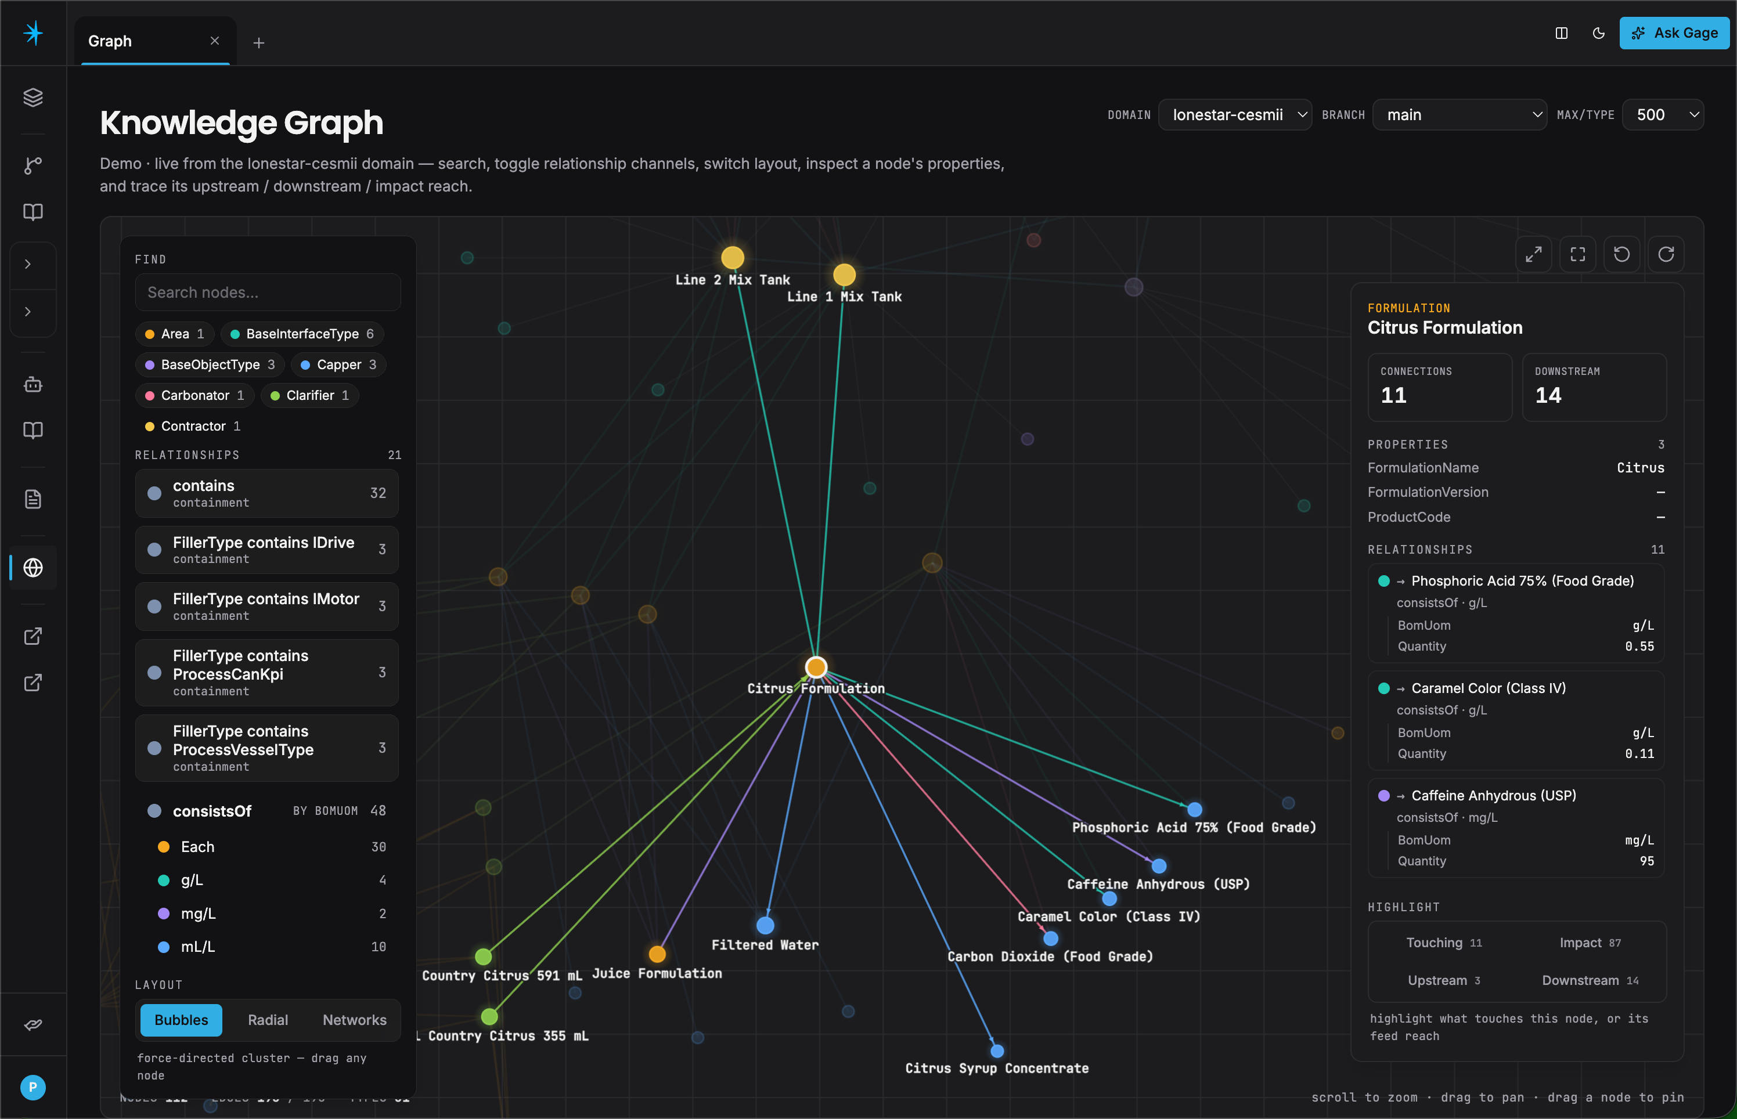Select the Citrus Syrup Concentrate node

click(997, 1051)
